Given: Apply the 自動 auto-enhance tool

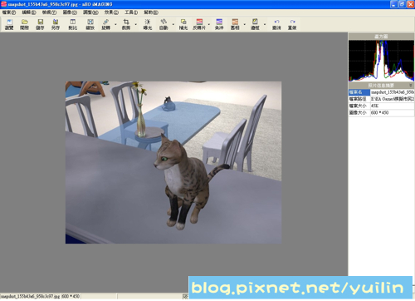Looking at the screenshot, I should pos(164,24).
